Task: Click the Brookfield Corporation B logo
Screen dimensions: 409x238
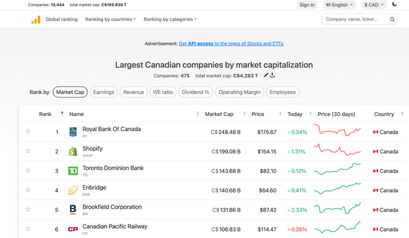Action: [x=73, y=210]
